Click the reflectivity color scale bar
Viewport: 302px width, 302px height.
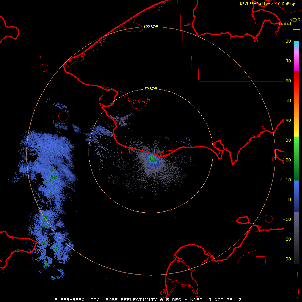tap(296, 149)
